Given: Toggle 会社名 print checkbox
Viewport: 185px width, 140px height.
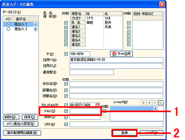Looking at the screenshot, I should click(x=66, y=84).
